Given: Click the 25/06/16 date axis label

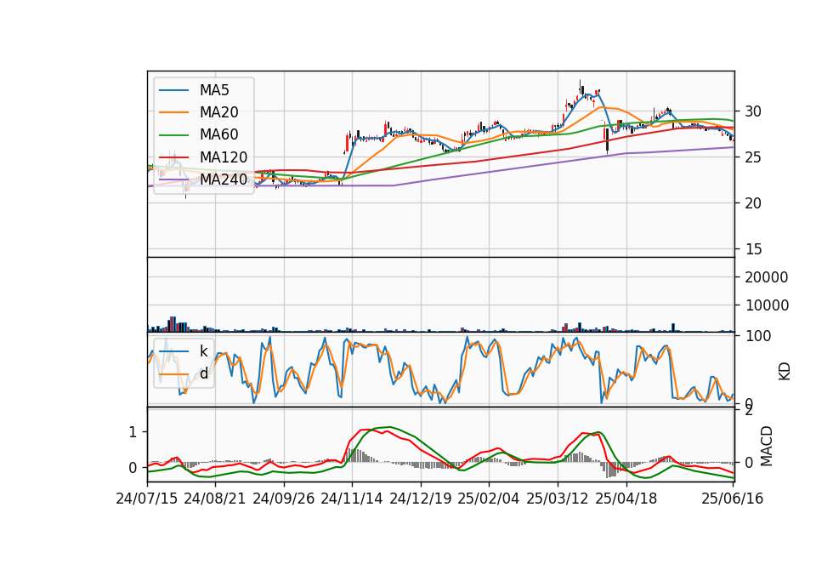Looking at the screenshot, I should click(733, 499).
